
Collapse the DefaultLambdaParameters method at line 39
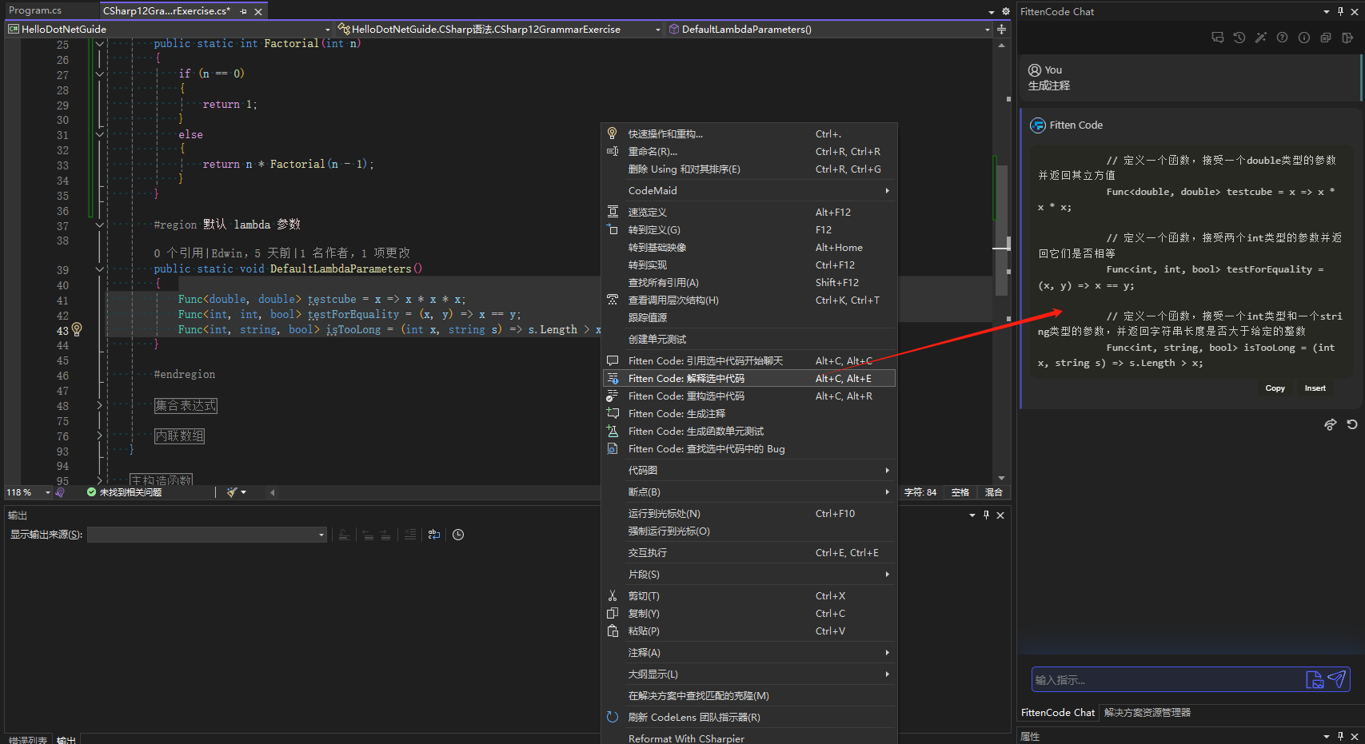pyautogui.click(x=100, y=269)
